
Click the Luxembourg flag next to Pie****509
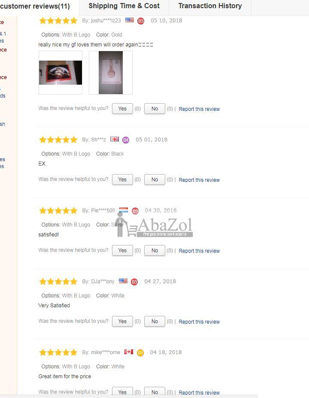pos(124,210)
